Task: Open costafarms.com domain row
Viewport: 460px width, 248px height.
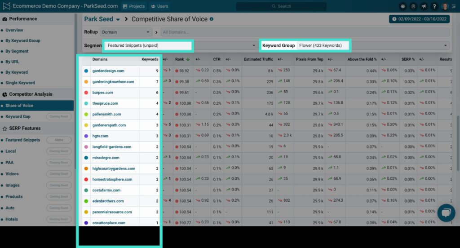Action: click(x=106, y=190)
